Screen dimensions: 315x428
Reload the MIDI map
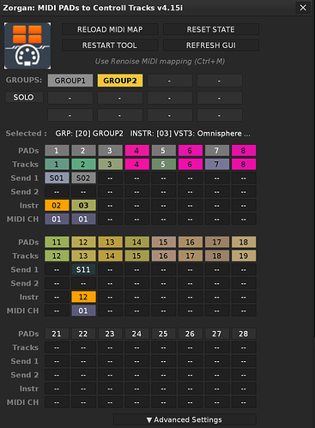pyautogui.click(x=110, y=29)
